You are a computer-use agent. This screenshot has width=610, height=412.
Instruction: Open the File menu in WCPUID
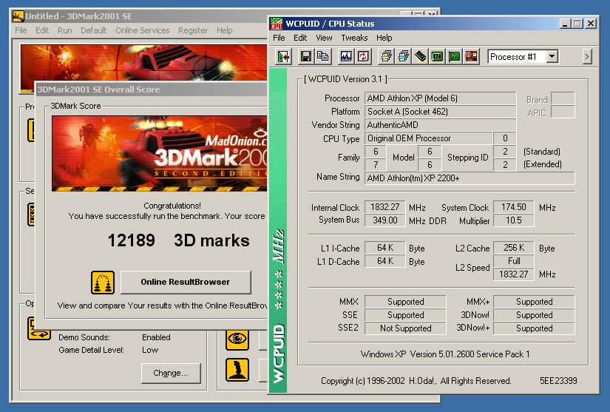279,38
